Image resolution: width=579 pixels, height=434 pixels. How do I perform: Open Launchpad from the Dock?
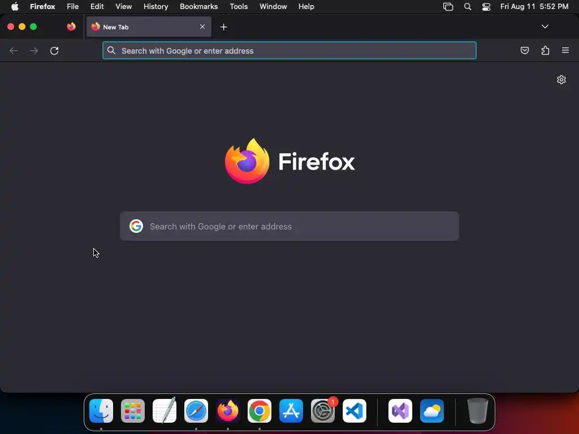click(133, 411)
